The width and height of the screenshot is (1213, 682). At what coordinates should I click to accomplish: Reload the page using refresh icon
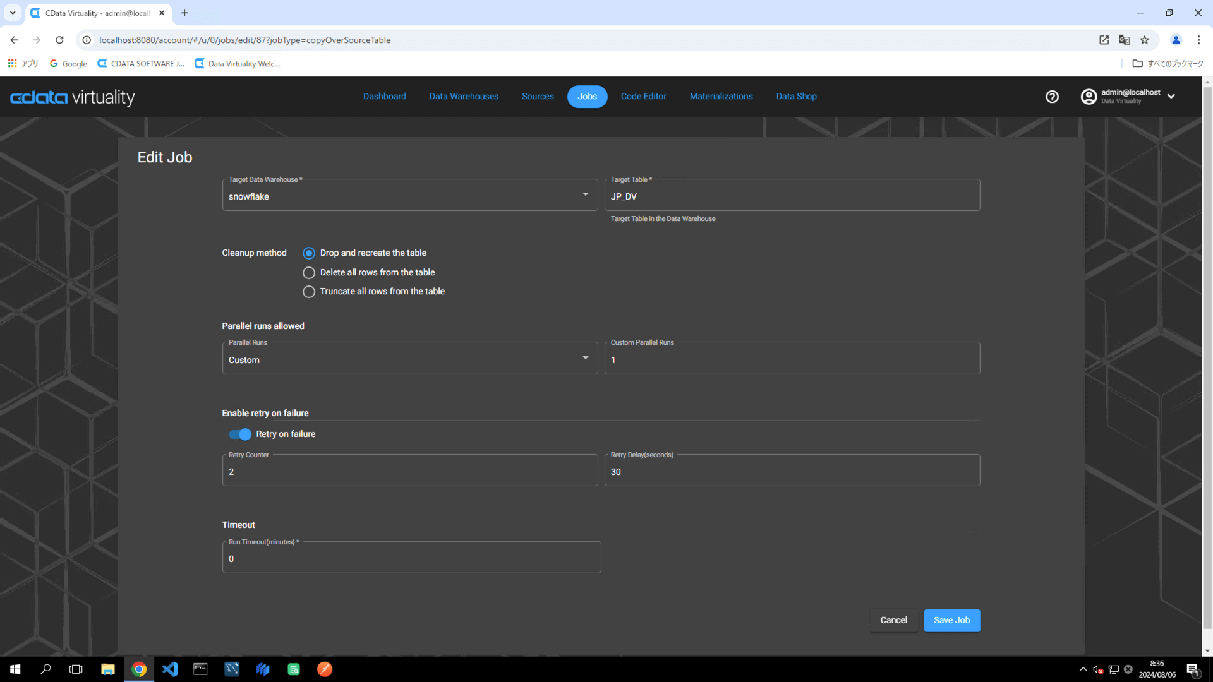(x=59, y=40)
